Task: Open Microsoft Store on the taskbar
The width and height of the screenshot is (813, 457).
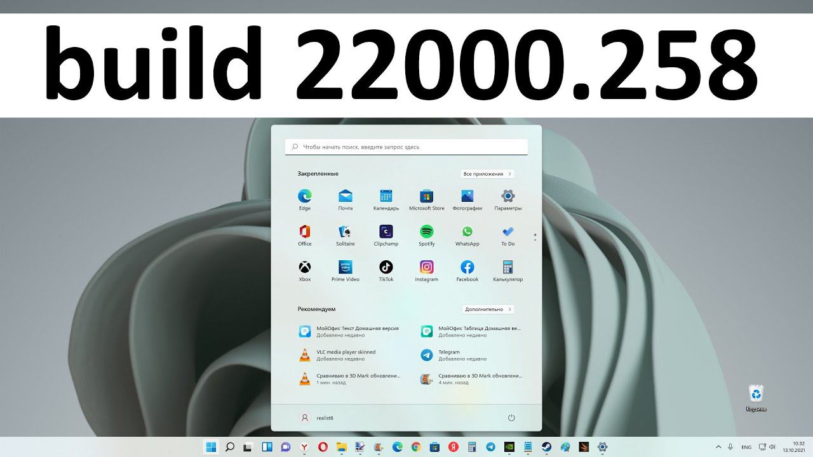Action: (x=434, y=447)
